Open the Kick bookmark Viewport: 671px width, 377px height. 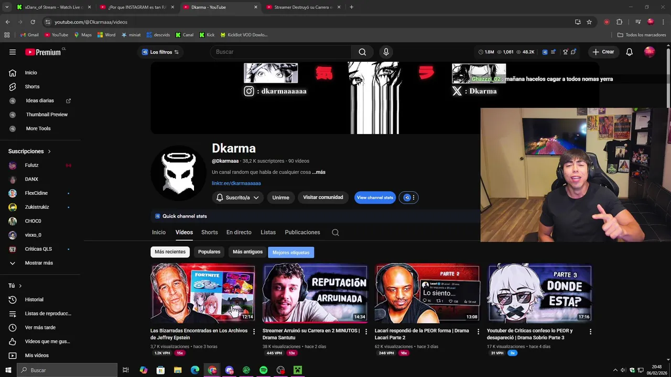coord(206,35)
